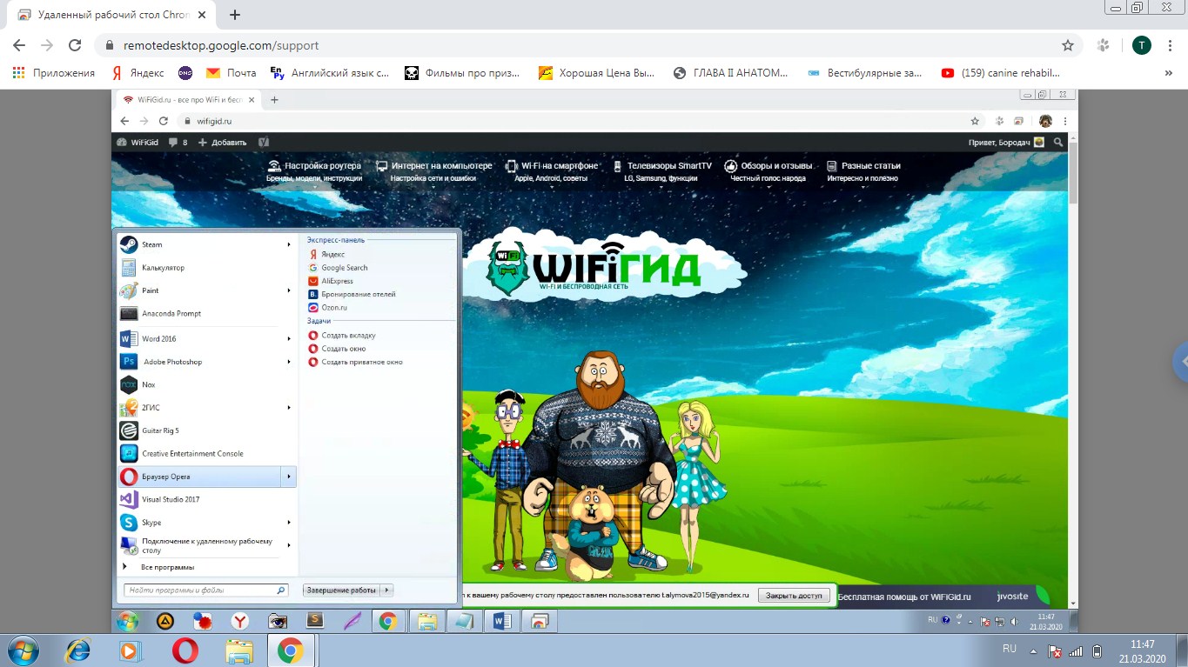Click the local Windows Start button
This screenshot has height=667, width=1188.
click(x=22, y=650)
